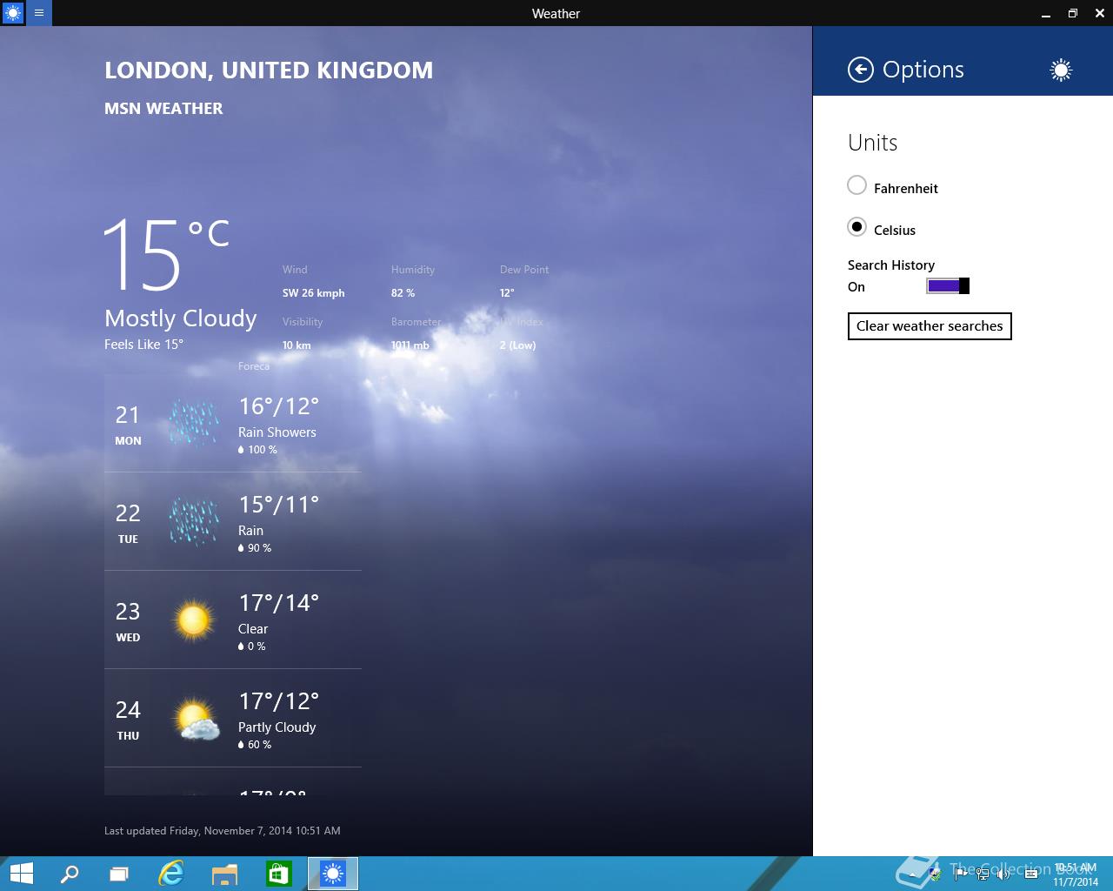The width and height of the screenshot is (1113, 891).
Task: Click the sun icon in Options header
Action: pos(1060,70)
